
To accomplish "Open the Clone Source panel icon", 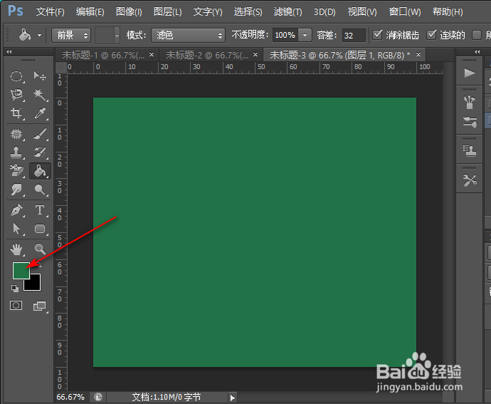I will tap(470, 151).
